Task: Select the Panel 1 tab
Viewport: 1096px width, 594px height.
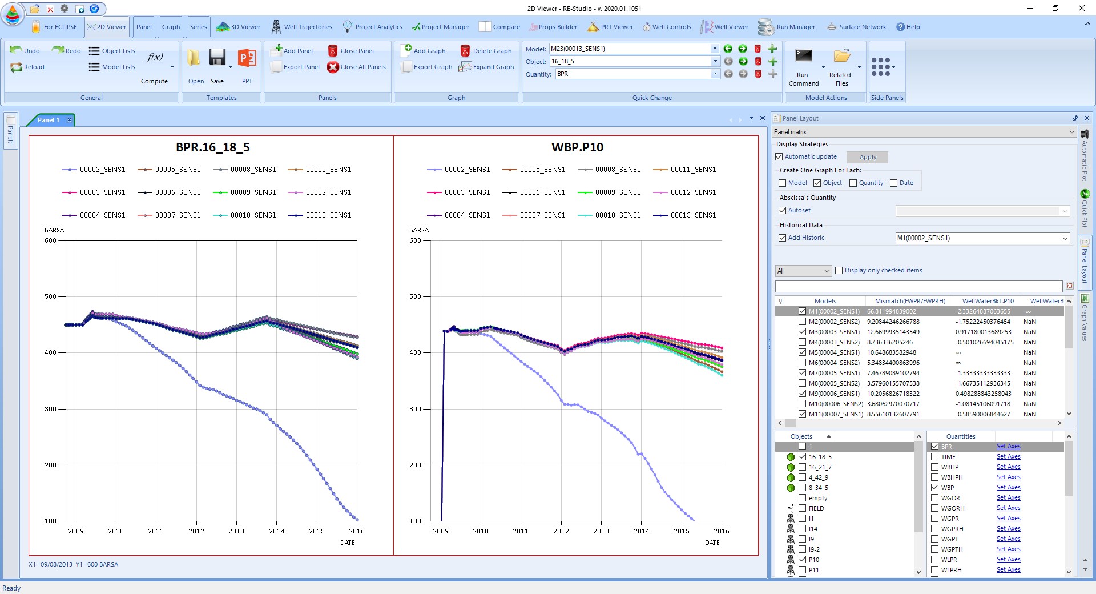Action: 49,120
